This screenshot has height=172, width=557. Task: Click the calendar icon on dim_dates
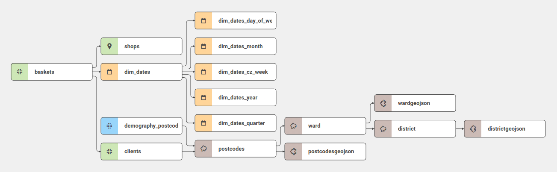point(109,72)
